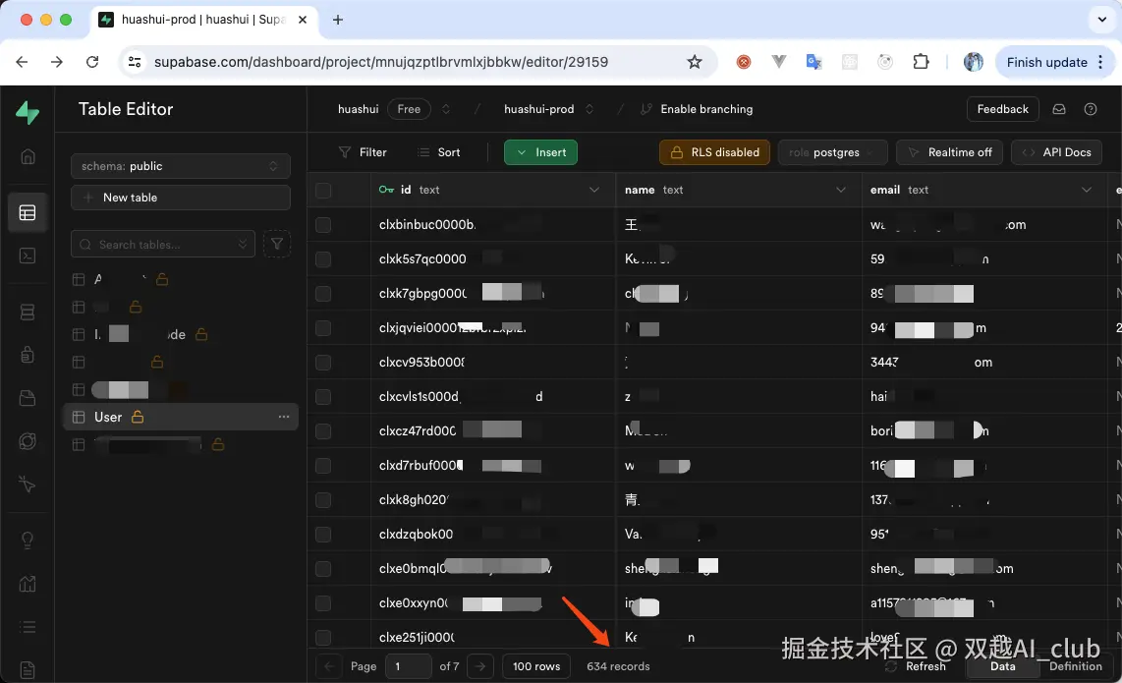The width and height of the screenshot is (1122, 683).
Task: Open the project Home sidebar icon
Action: coord(28,156)
